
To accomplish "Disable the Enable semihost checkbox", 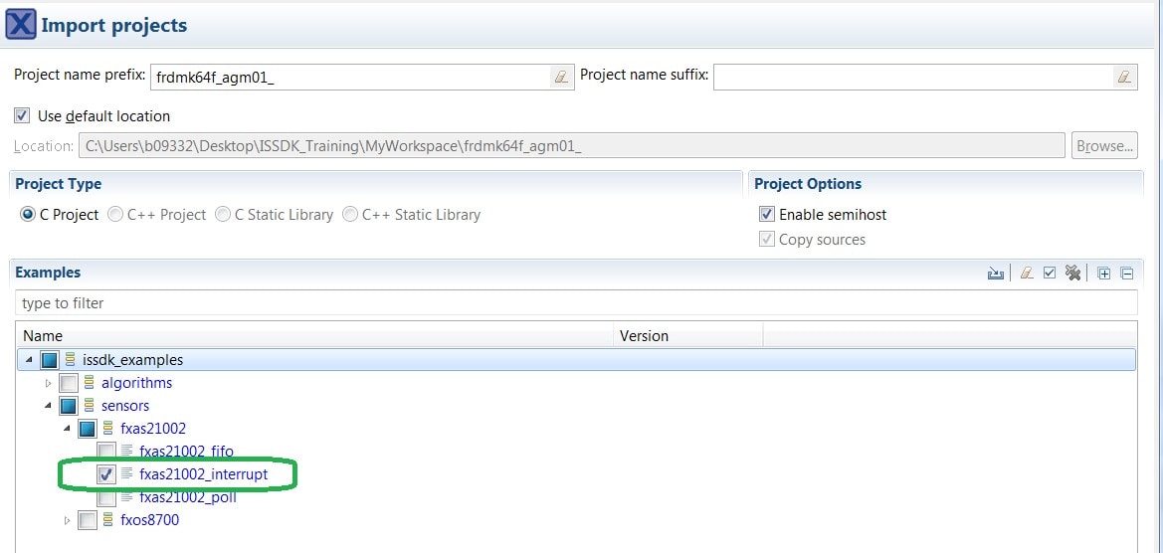I will (766, 214).
